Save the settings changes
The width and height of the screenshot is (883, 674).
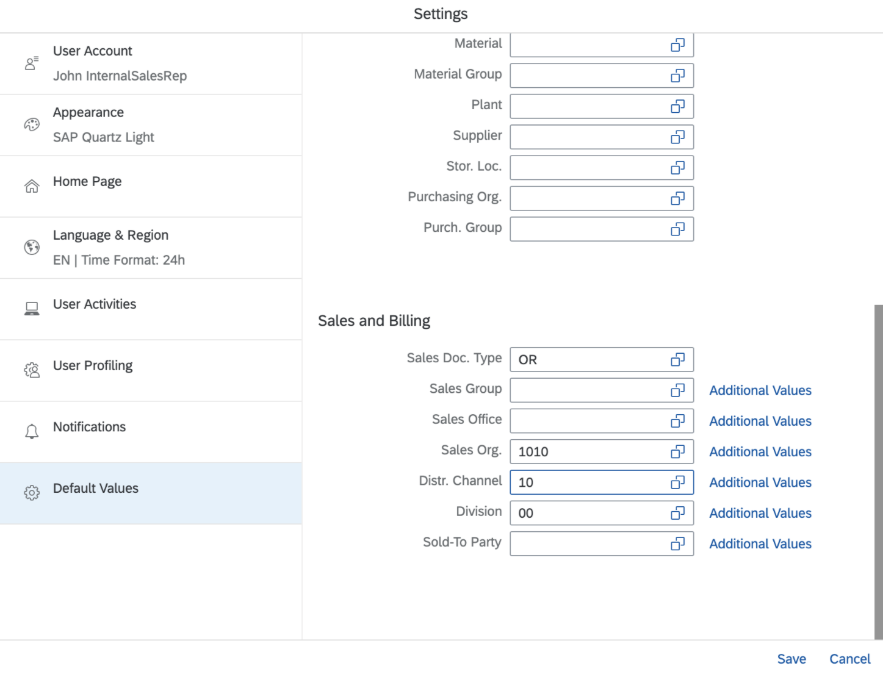pyautogui.click(x=791, y=659)
